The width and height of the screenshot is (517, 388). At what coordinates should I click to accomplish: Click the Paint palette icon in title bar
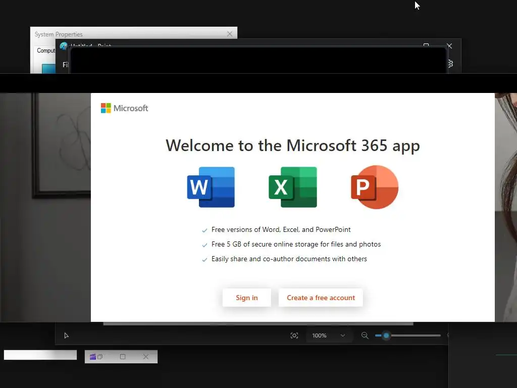click(x=63, y=46)
